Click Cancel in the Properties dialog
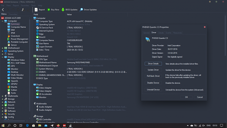This screenshot has height=128, width=227. click(200, 97)
